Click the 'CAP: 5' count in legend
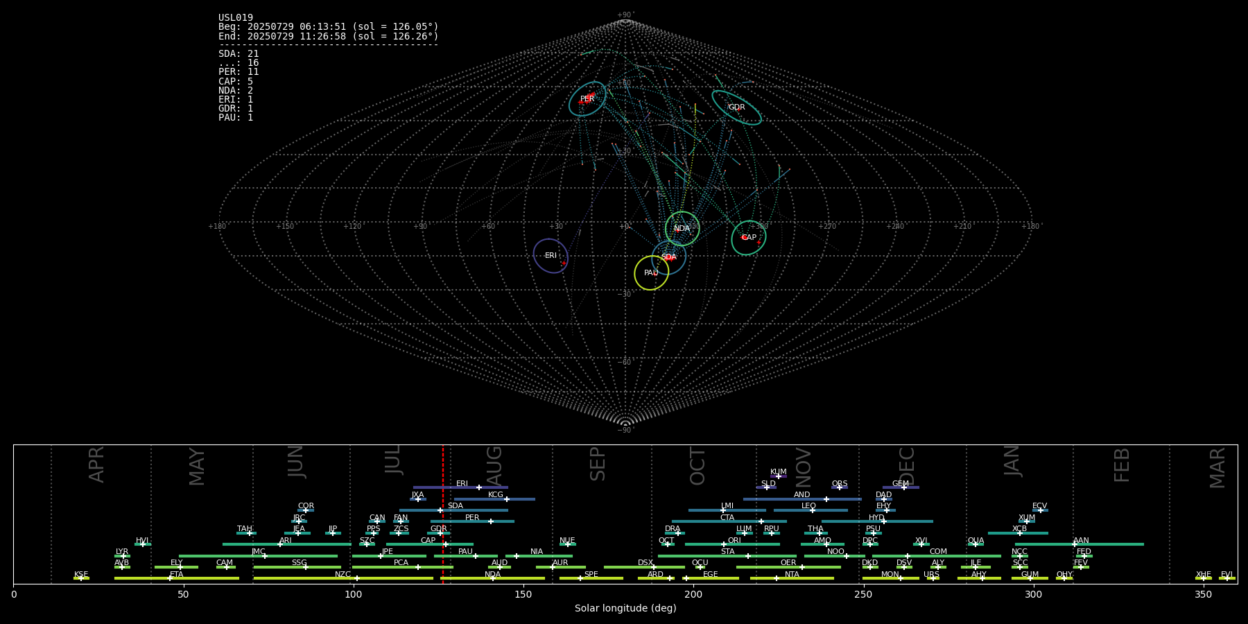 [x=236, y=82]
